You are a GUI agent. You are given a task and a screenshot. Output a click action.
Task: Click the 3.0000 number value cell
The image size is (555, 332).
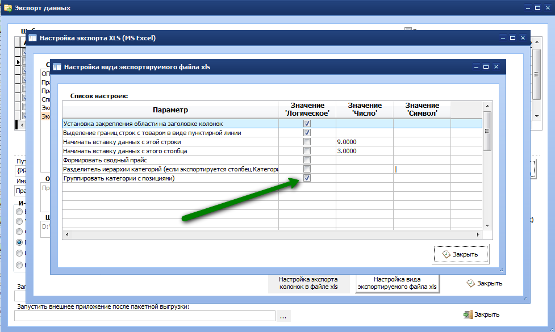pyautogui.click(x=365, y=151)
